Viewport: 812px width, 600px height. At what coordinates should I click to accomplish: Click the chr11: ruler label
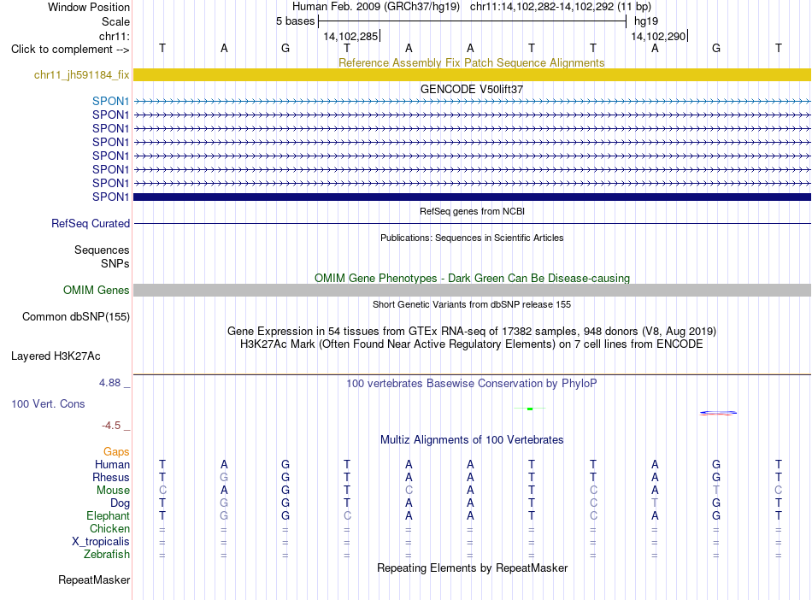tap(114, 36)
